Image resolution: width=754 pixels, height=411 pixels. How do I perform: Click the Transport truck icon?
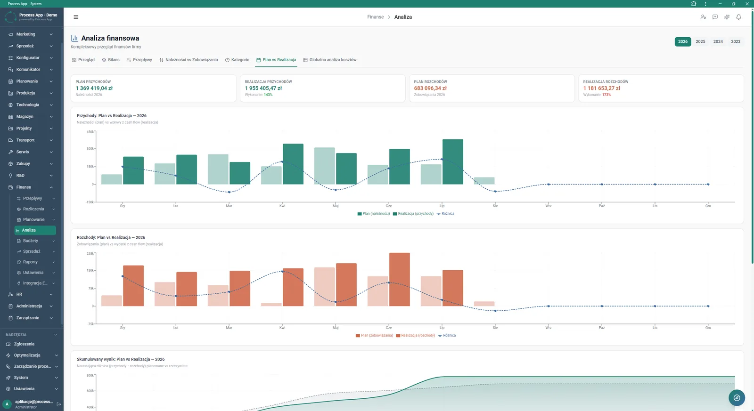point(10,140)
